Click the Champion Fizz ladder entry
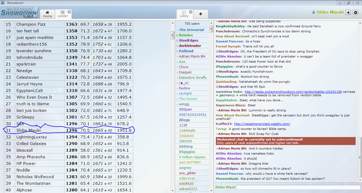This screenshot has width=362, height=193. pos(31,24)
